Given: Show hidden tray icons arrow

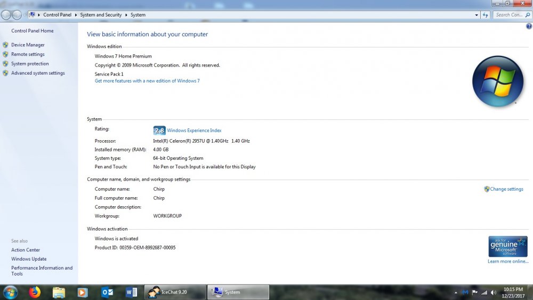Looking at the screenshot, I should pos(456,293).
